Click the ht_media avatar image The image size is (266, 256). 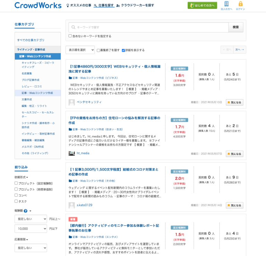click(72, 153)
